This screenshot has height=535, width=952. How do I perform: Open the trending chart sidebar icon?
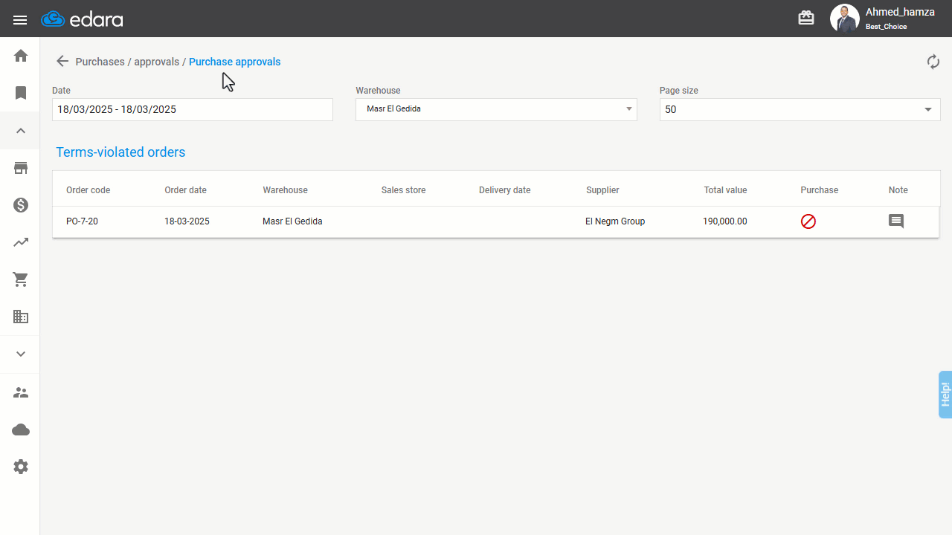(21, 242)
